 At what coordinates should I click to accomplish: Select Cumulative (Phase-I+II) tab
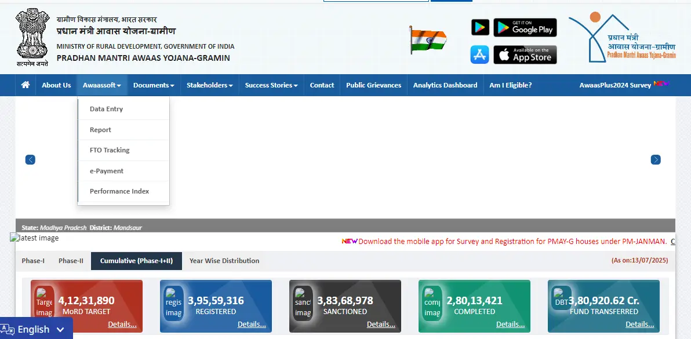pos(137,261)
